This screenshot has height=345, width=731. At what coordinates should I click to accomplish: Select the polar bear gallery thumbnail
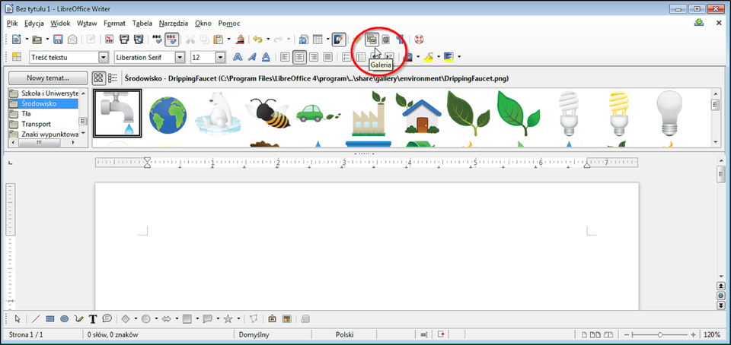218,112
